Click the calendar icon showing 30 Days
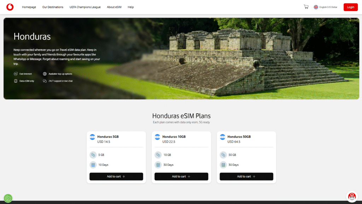Viewport: 362px width, 204px height. pos(158,165)
